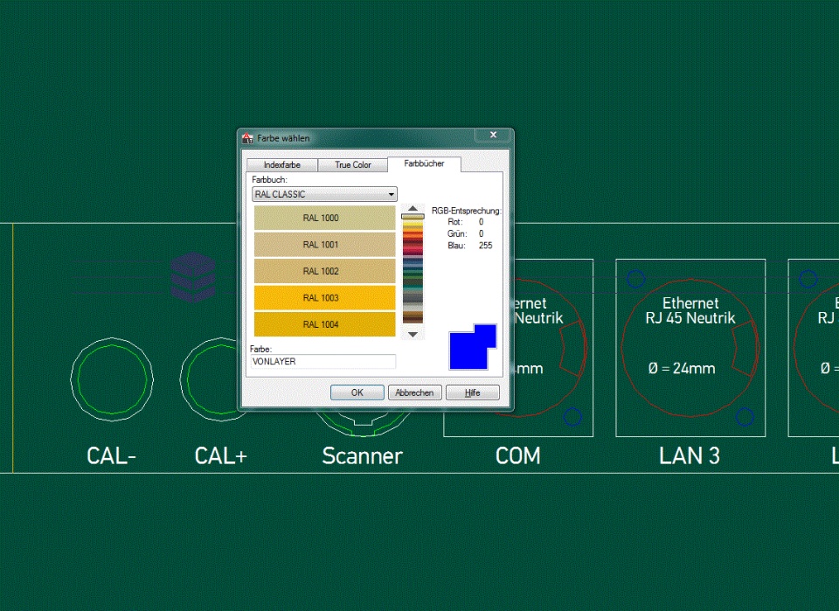Image resolution: width=839 pixels, height=611 pixels.
Task: Select the purple stacked block symbol
Action: pyautogui.click(x=194, y=277)
